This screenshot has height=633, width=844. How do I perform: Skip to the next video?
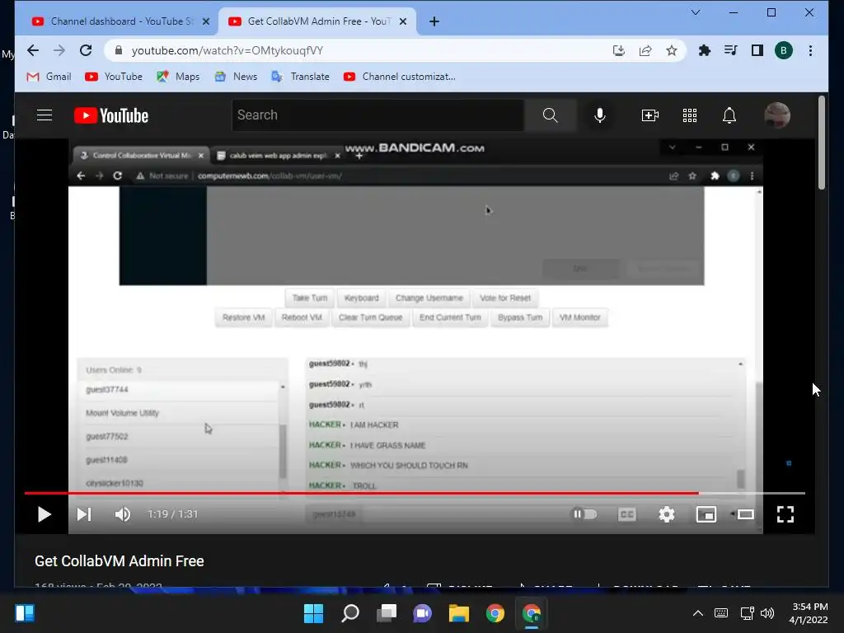(x=83, y=514)
